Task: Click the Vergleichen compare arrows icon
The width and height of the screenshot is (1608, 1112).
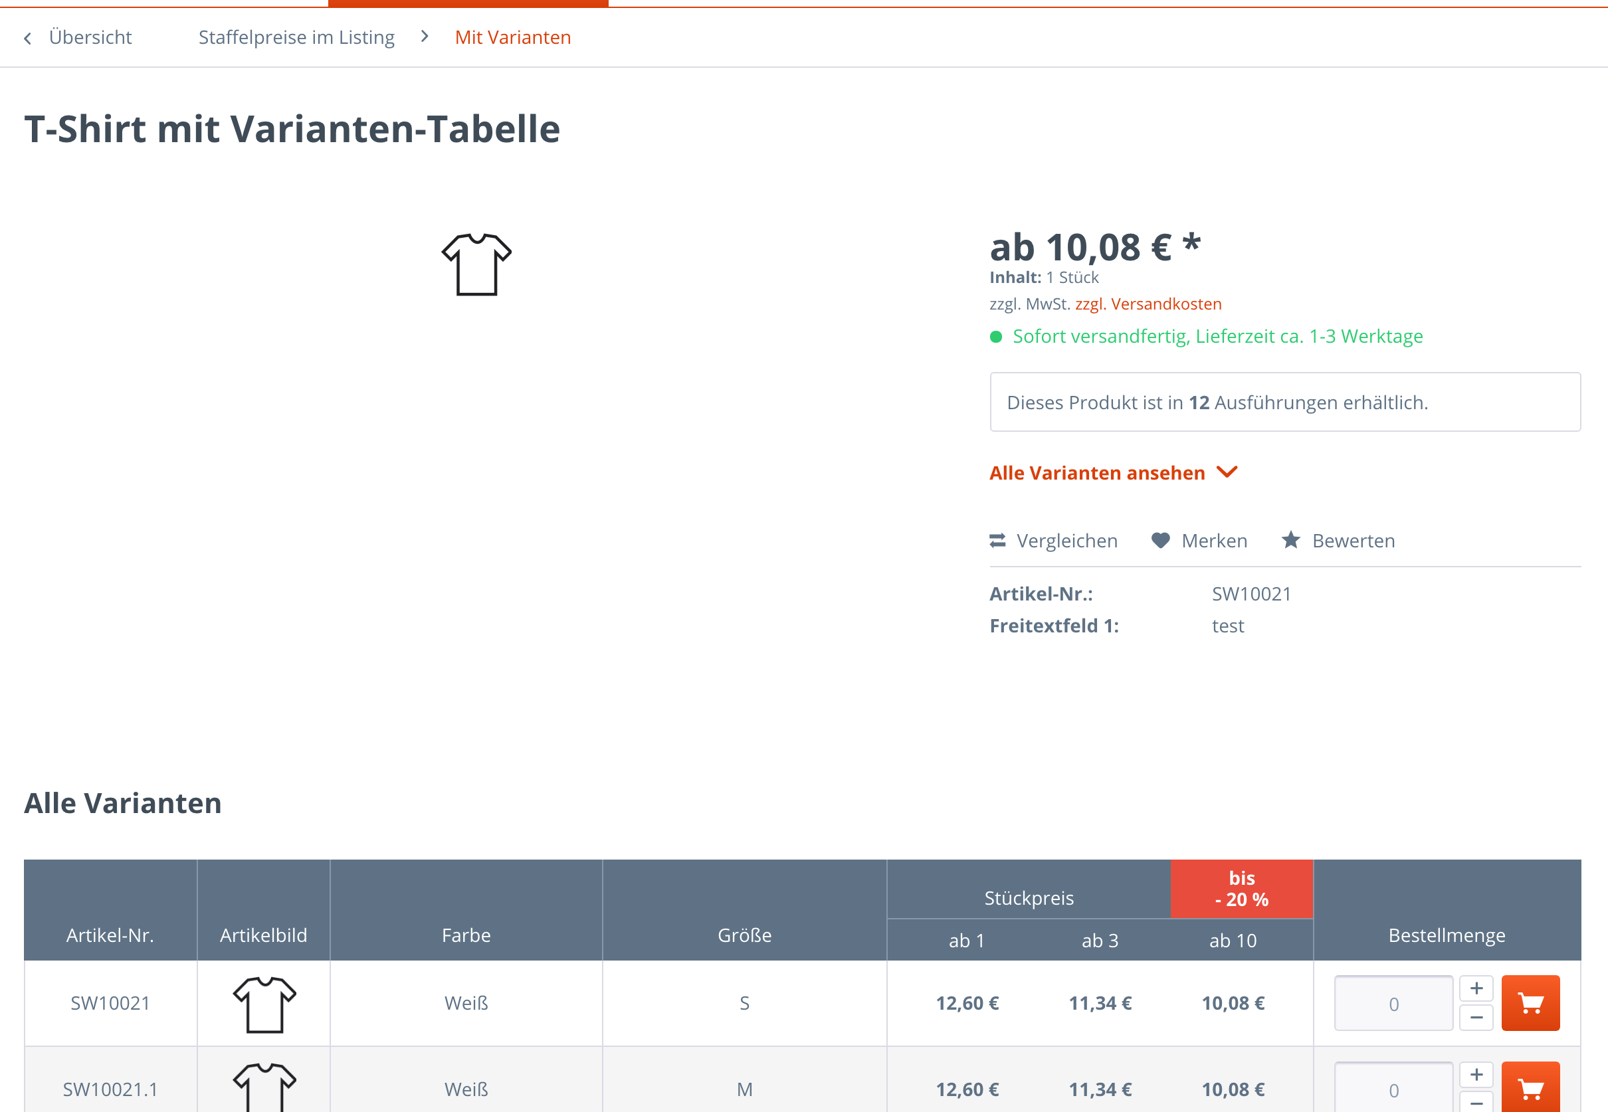Action: 997,541
